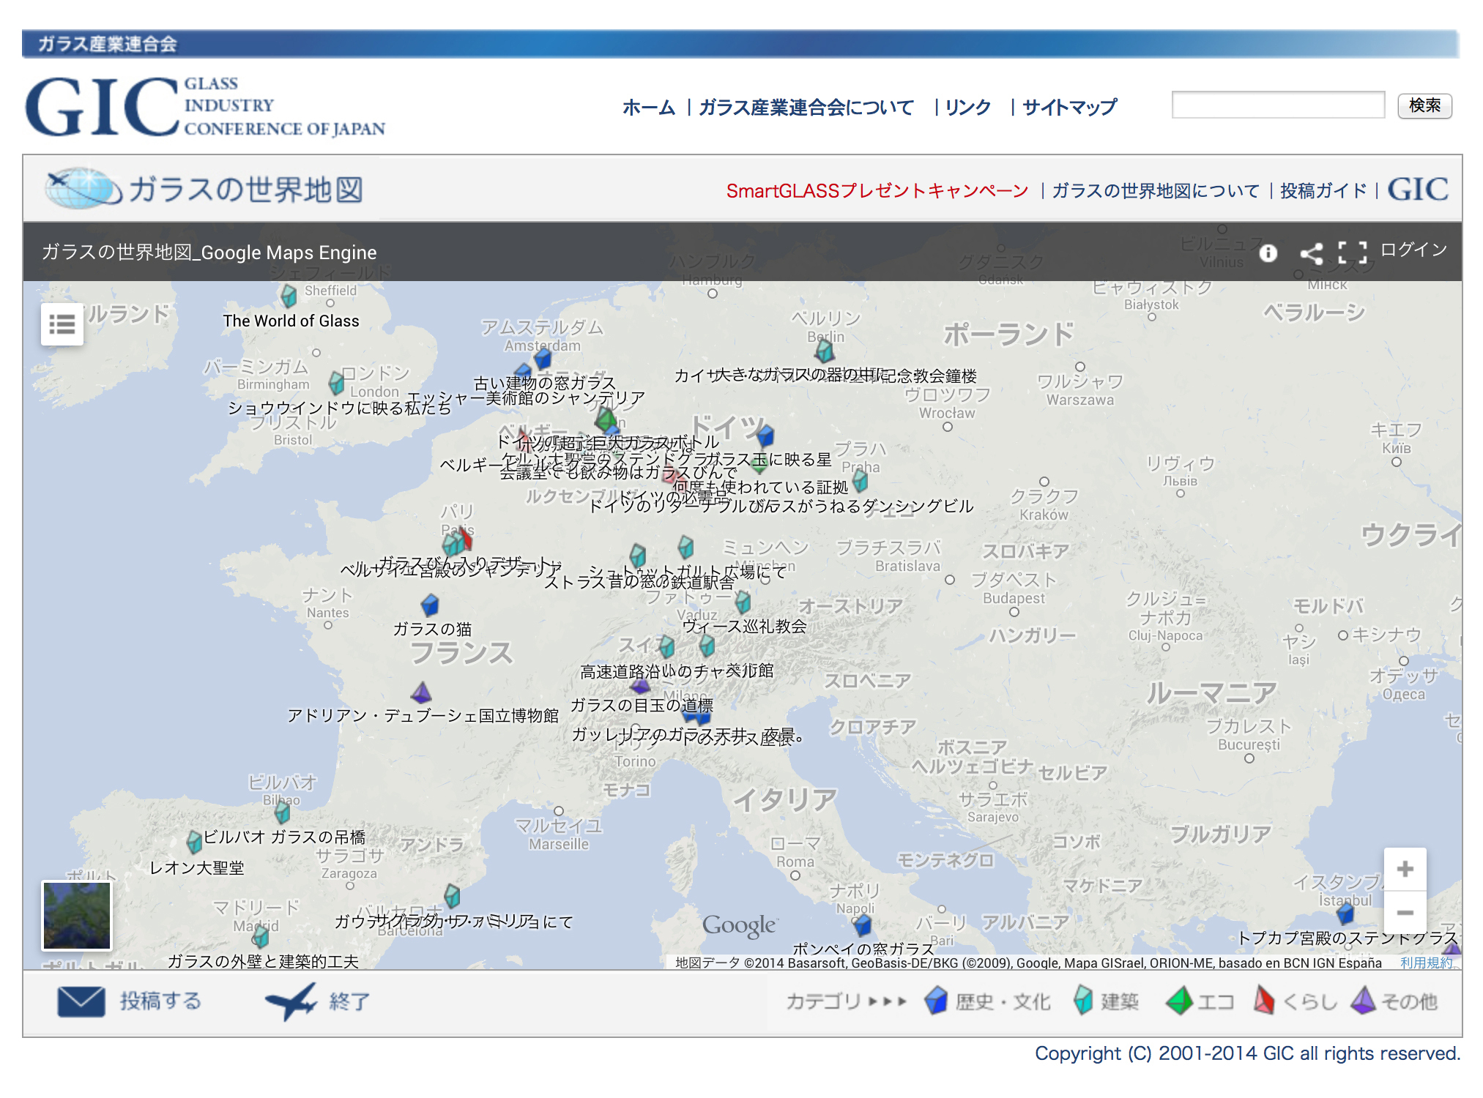Open サイトマップ menu item
This screenshot has height=1098, width=1483.
pyautogui.click(x=1069, y=108)
